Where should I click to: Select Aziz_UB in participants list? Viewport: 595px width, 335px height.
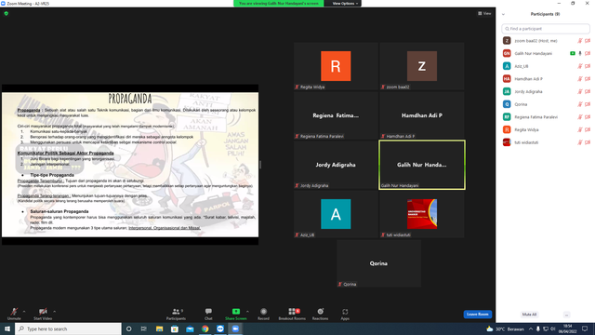coord(546,66)
